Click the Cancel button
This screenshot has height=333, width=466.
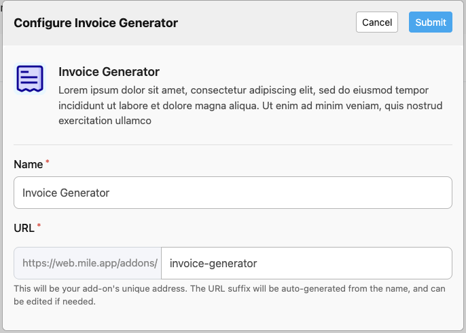click(377, 22)
